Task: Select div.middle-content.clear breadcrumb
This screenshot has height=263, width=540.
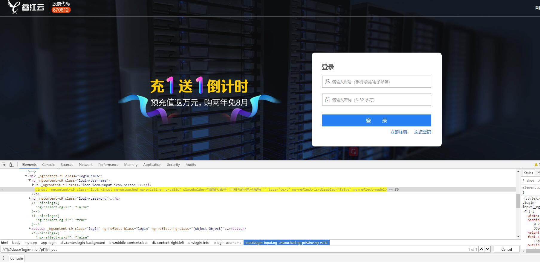Action: point(129,243)
